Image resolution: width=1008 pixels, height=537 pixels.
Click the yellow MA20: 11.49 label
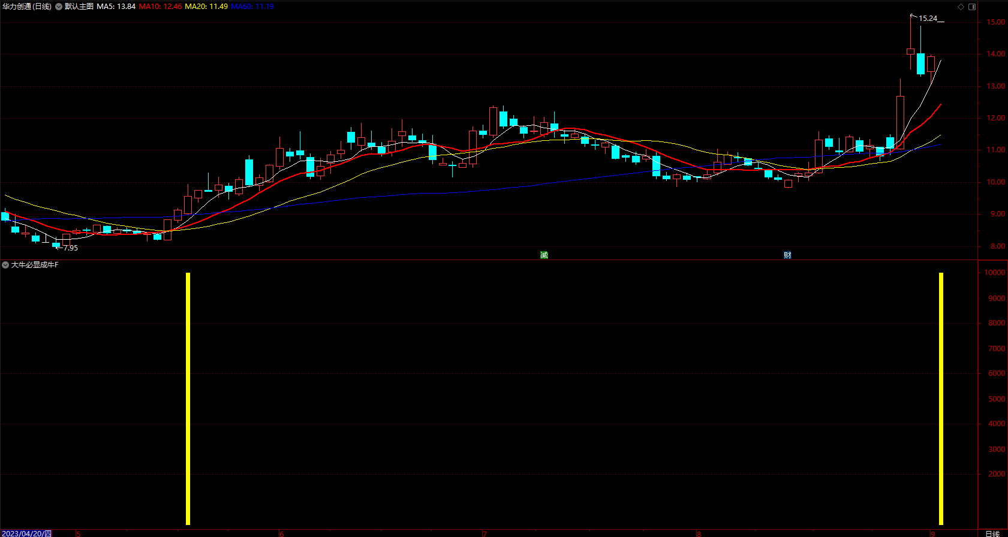(206, 7)
